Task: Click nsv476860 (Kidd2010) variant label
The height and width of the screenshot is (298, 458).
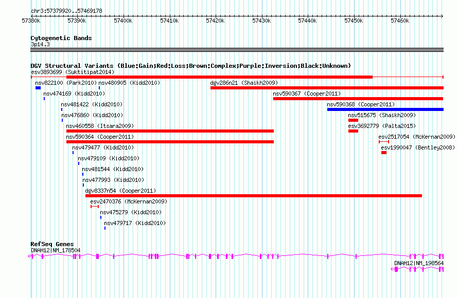Action: 92,115
